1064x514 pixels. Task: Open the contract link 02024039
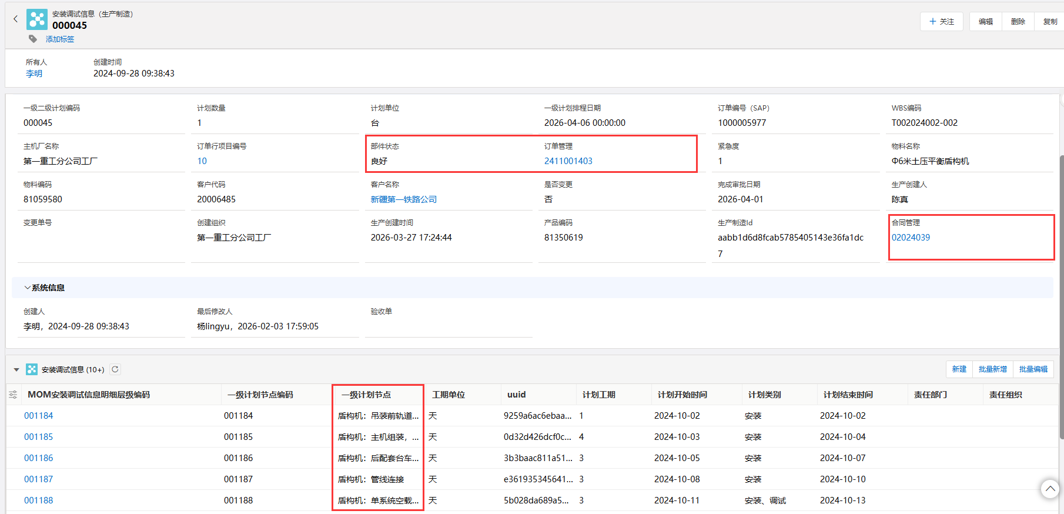point(911,238)
